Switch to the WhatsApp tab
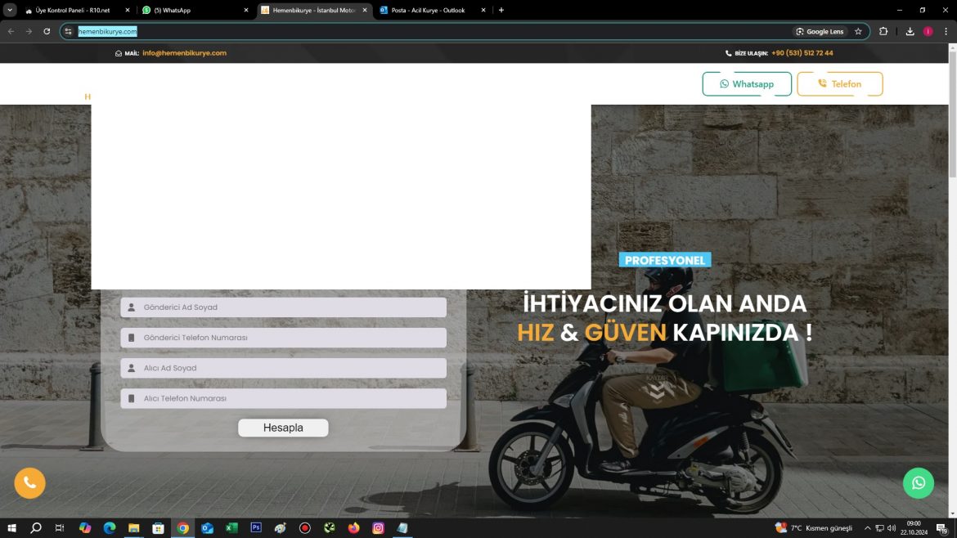Screen dimensions: 957x538 192,11
